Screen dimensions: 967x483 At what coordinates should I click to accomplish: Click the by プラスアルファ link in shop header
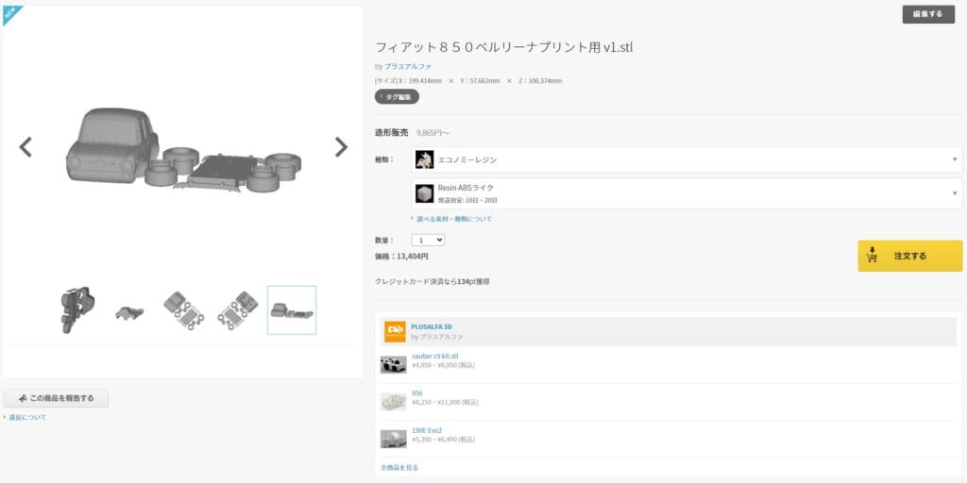click(436, 337)
